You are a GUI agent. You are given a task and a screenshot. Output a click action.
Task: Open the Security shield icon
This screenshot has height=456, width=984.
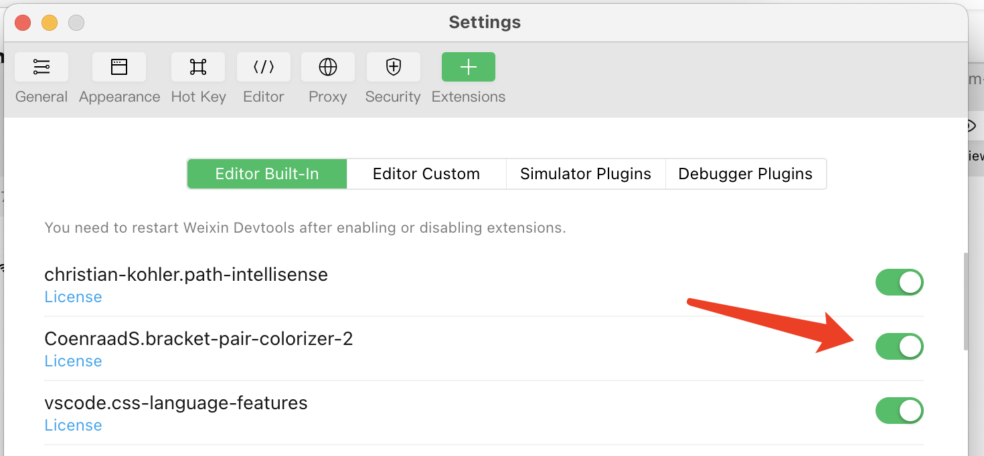394,67
